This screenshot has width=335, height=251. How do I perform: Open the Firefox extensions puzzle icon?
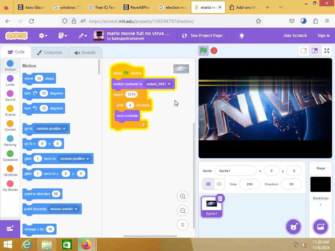(x=315, y=21)
